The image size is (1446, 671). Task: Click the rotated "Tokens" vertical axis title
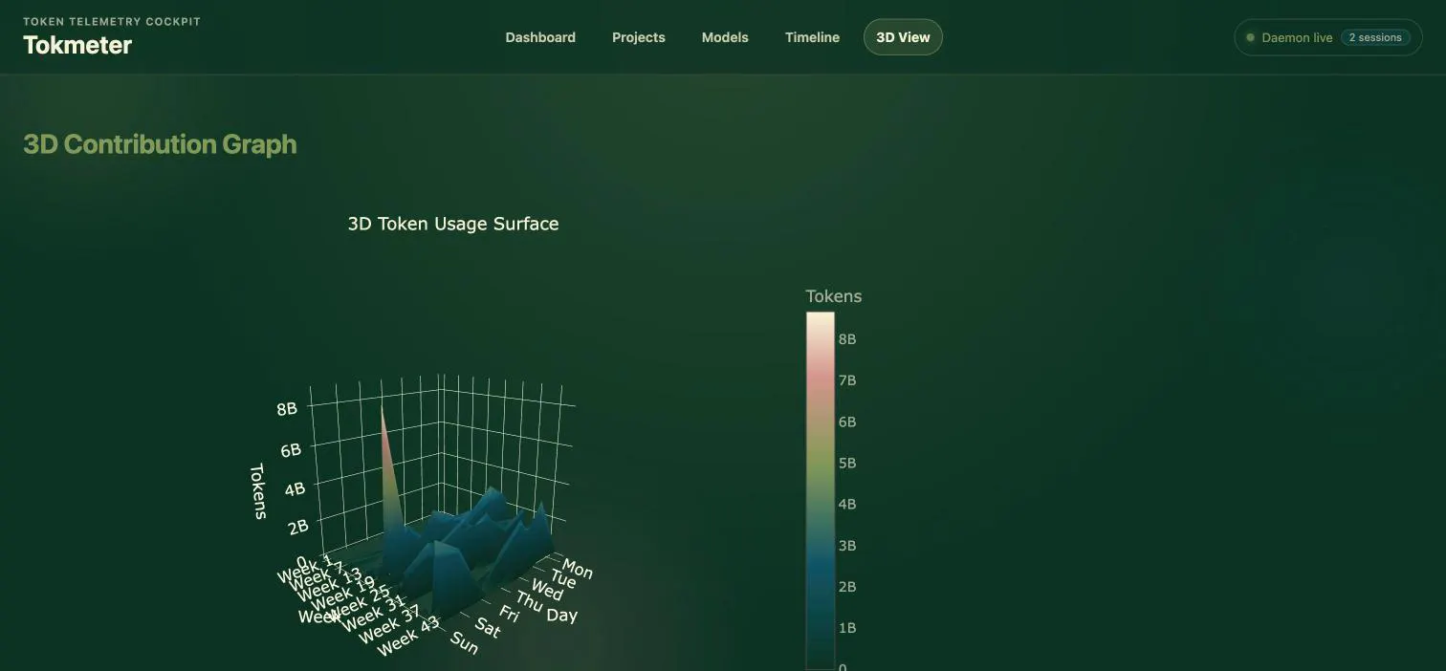258,491
